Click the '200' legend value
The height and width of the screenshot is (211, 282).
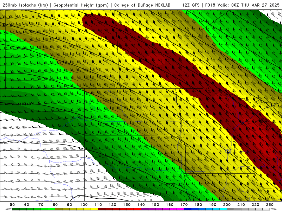point(227,205)
